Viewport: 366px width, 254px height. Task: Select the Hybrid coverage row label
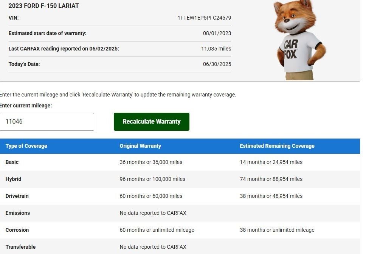[13, 179]
